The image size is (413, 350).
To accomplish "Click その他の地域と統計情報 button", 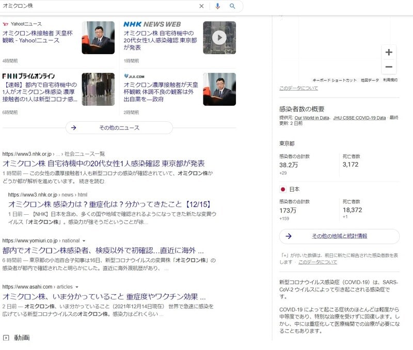I will tap(339, 236).
